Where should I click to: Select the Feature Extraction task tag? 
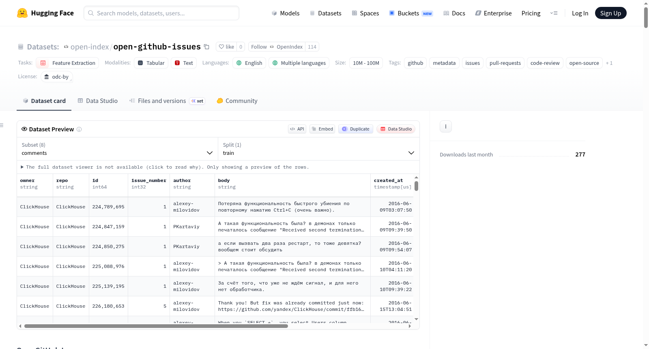pos(67,63)
